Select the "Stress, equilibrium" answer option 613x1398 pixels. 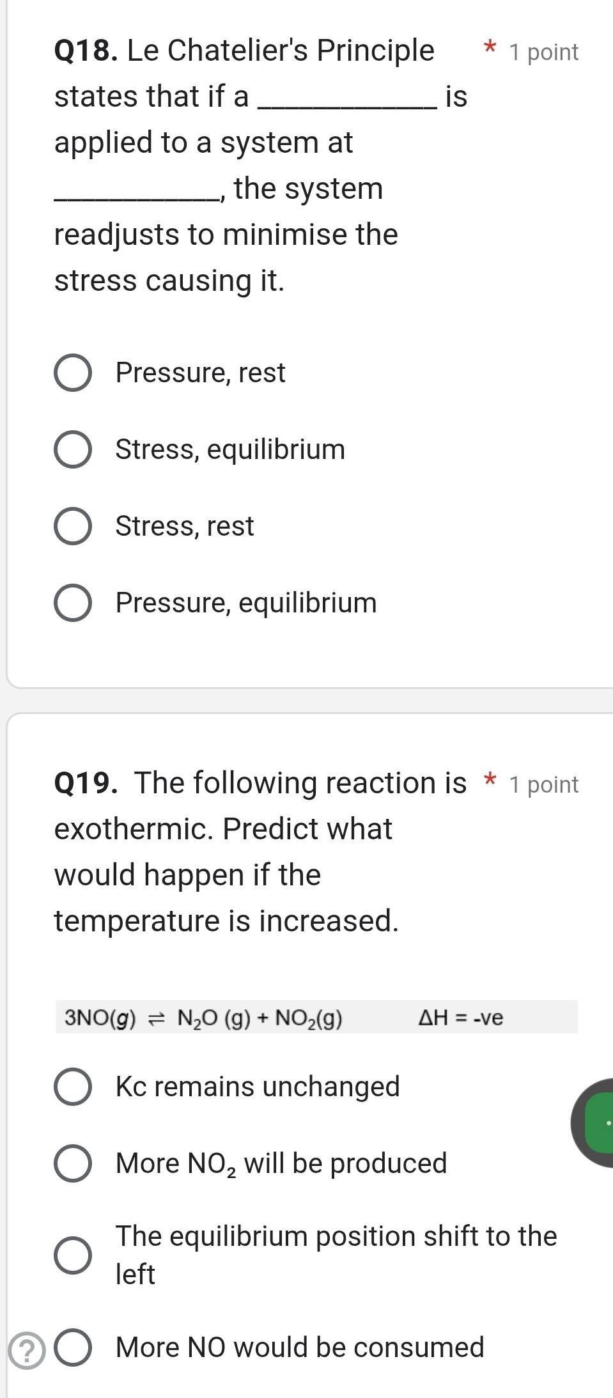pyautogui.click(x=74, y=449)
